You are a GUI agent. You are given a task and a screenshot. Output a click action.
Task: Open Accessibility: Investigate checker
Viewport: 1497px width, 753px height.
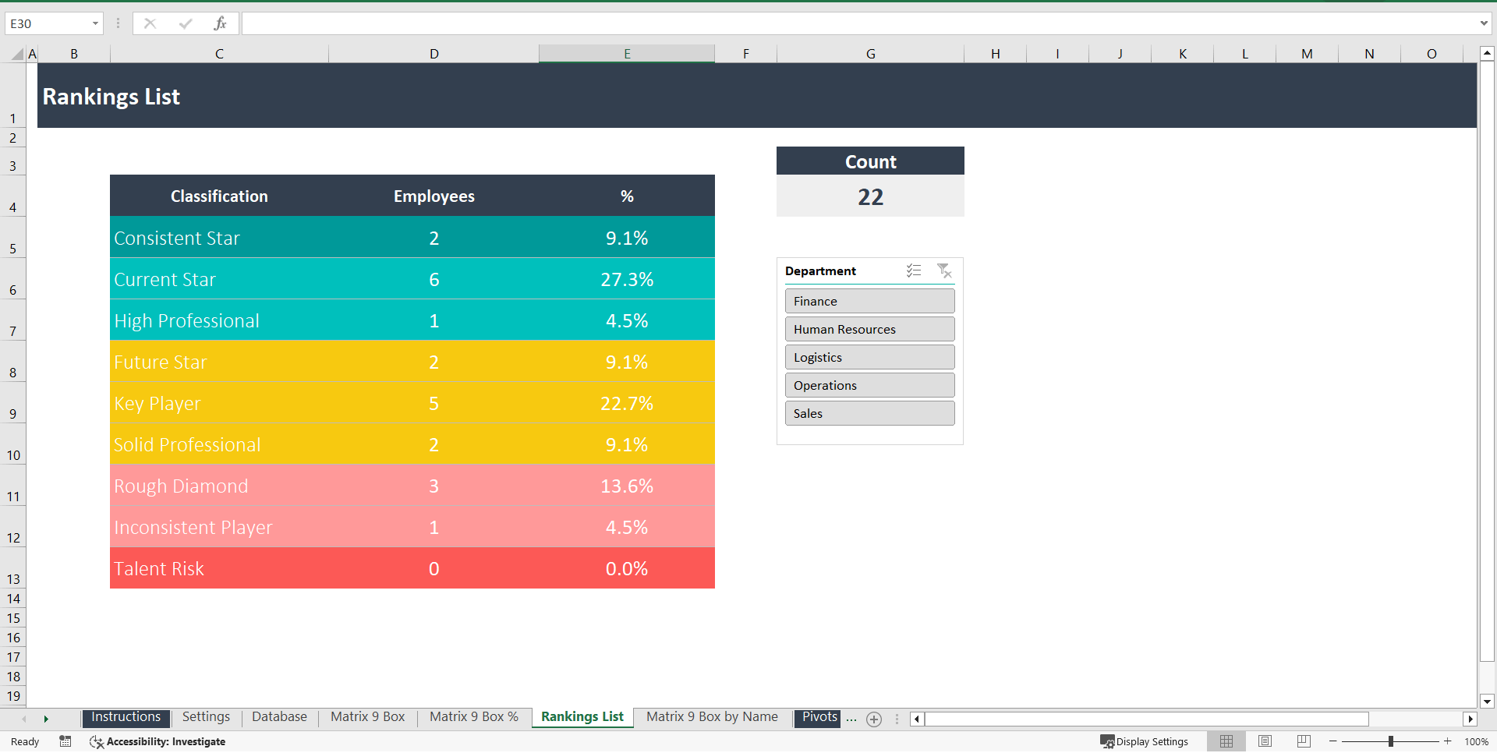click(157, 741)
